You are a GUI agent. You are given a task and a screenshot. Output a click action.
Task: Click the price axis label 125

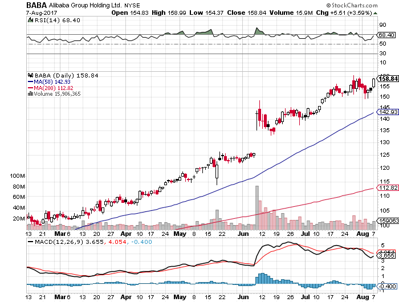coord(384,154)
